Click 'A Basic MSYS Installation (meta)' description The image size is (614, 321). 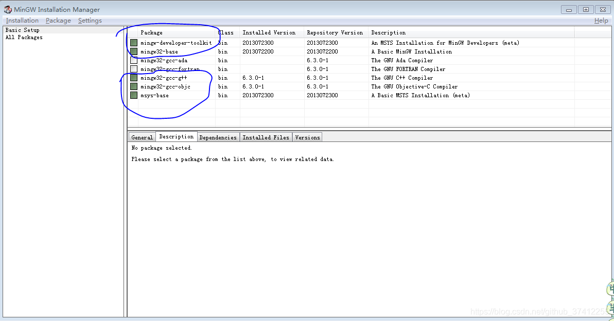coord(420,95)
